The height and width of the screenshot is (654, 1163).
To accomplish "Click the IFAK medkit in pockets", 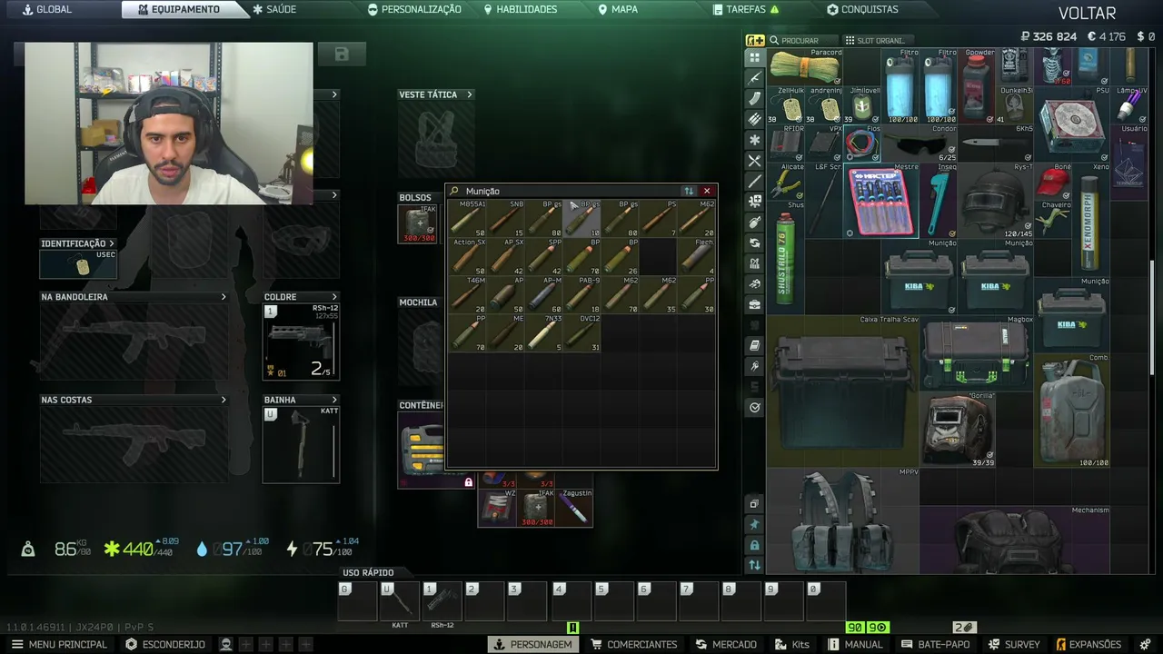I will click(418, 223).
